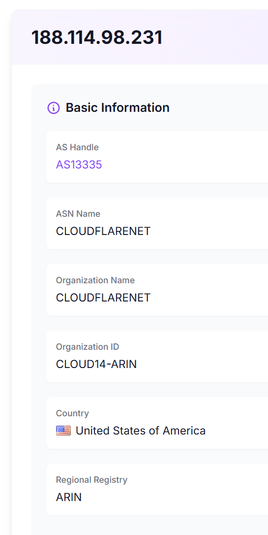Click the Country label

72,413
